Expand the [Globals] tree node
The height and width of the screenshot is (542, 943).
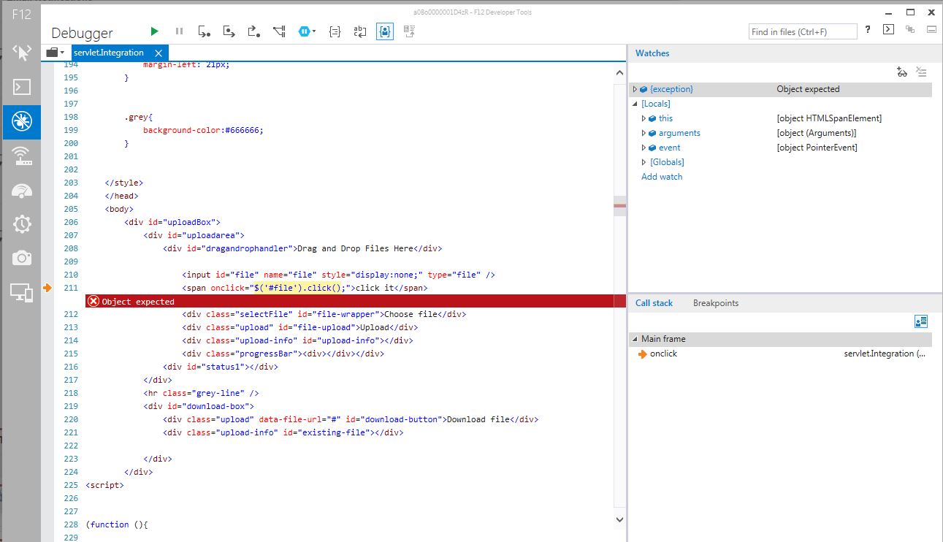pyautogui.click(x=644, y=162)
